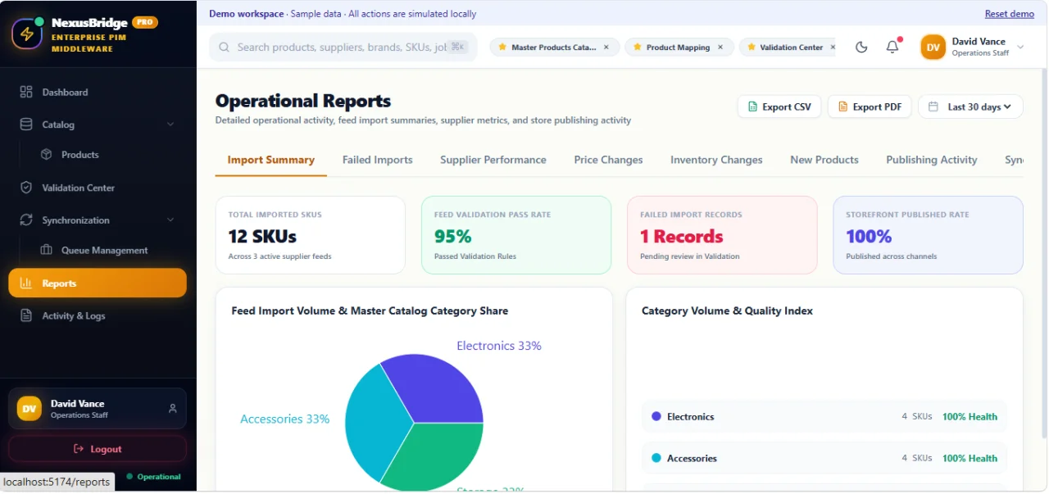Switch to the Failed Imports tab

click(x=378, y=160)
